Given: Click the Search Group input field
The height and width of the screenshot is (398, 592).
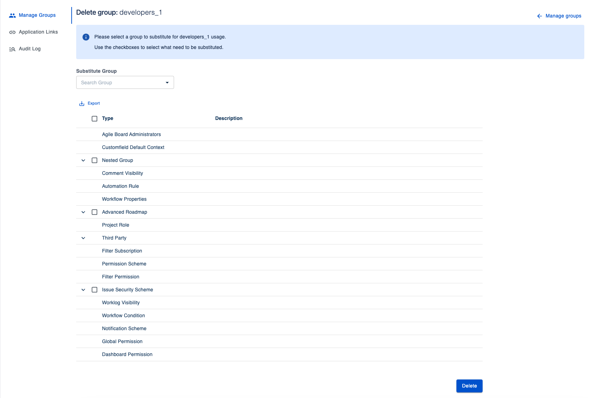Looking at the screenshot, I should 121,83.
